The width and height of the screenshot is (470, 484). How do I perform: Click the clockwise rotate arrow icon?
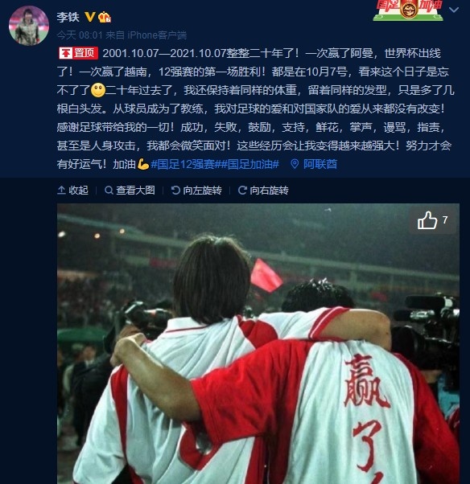point(242,190)
